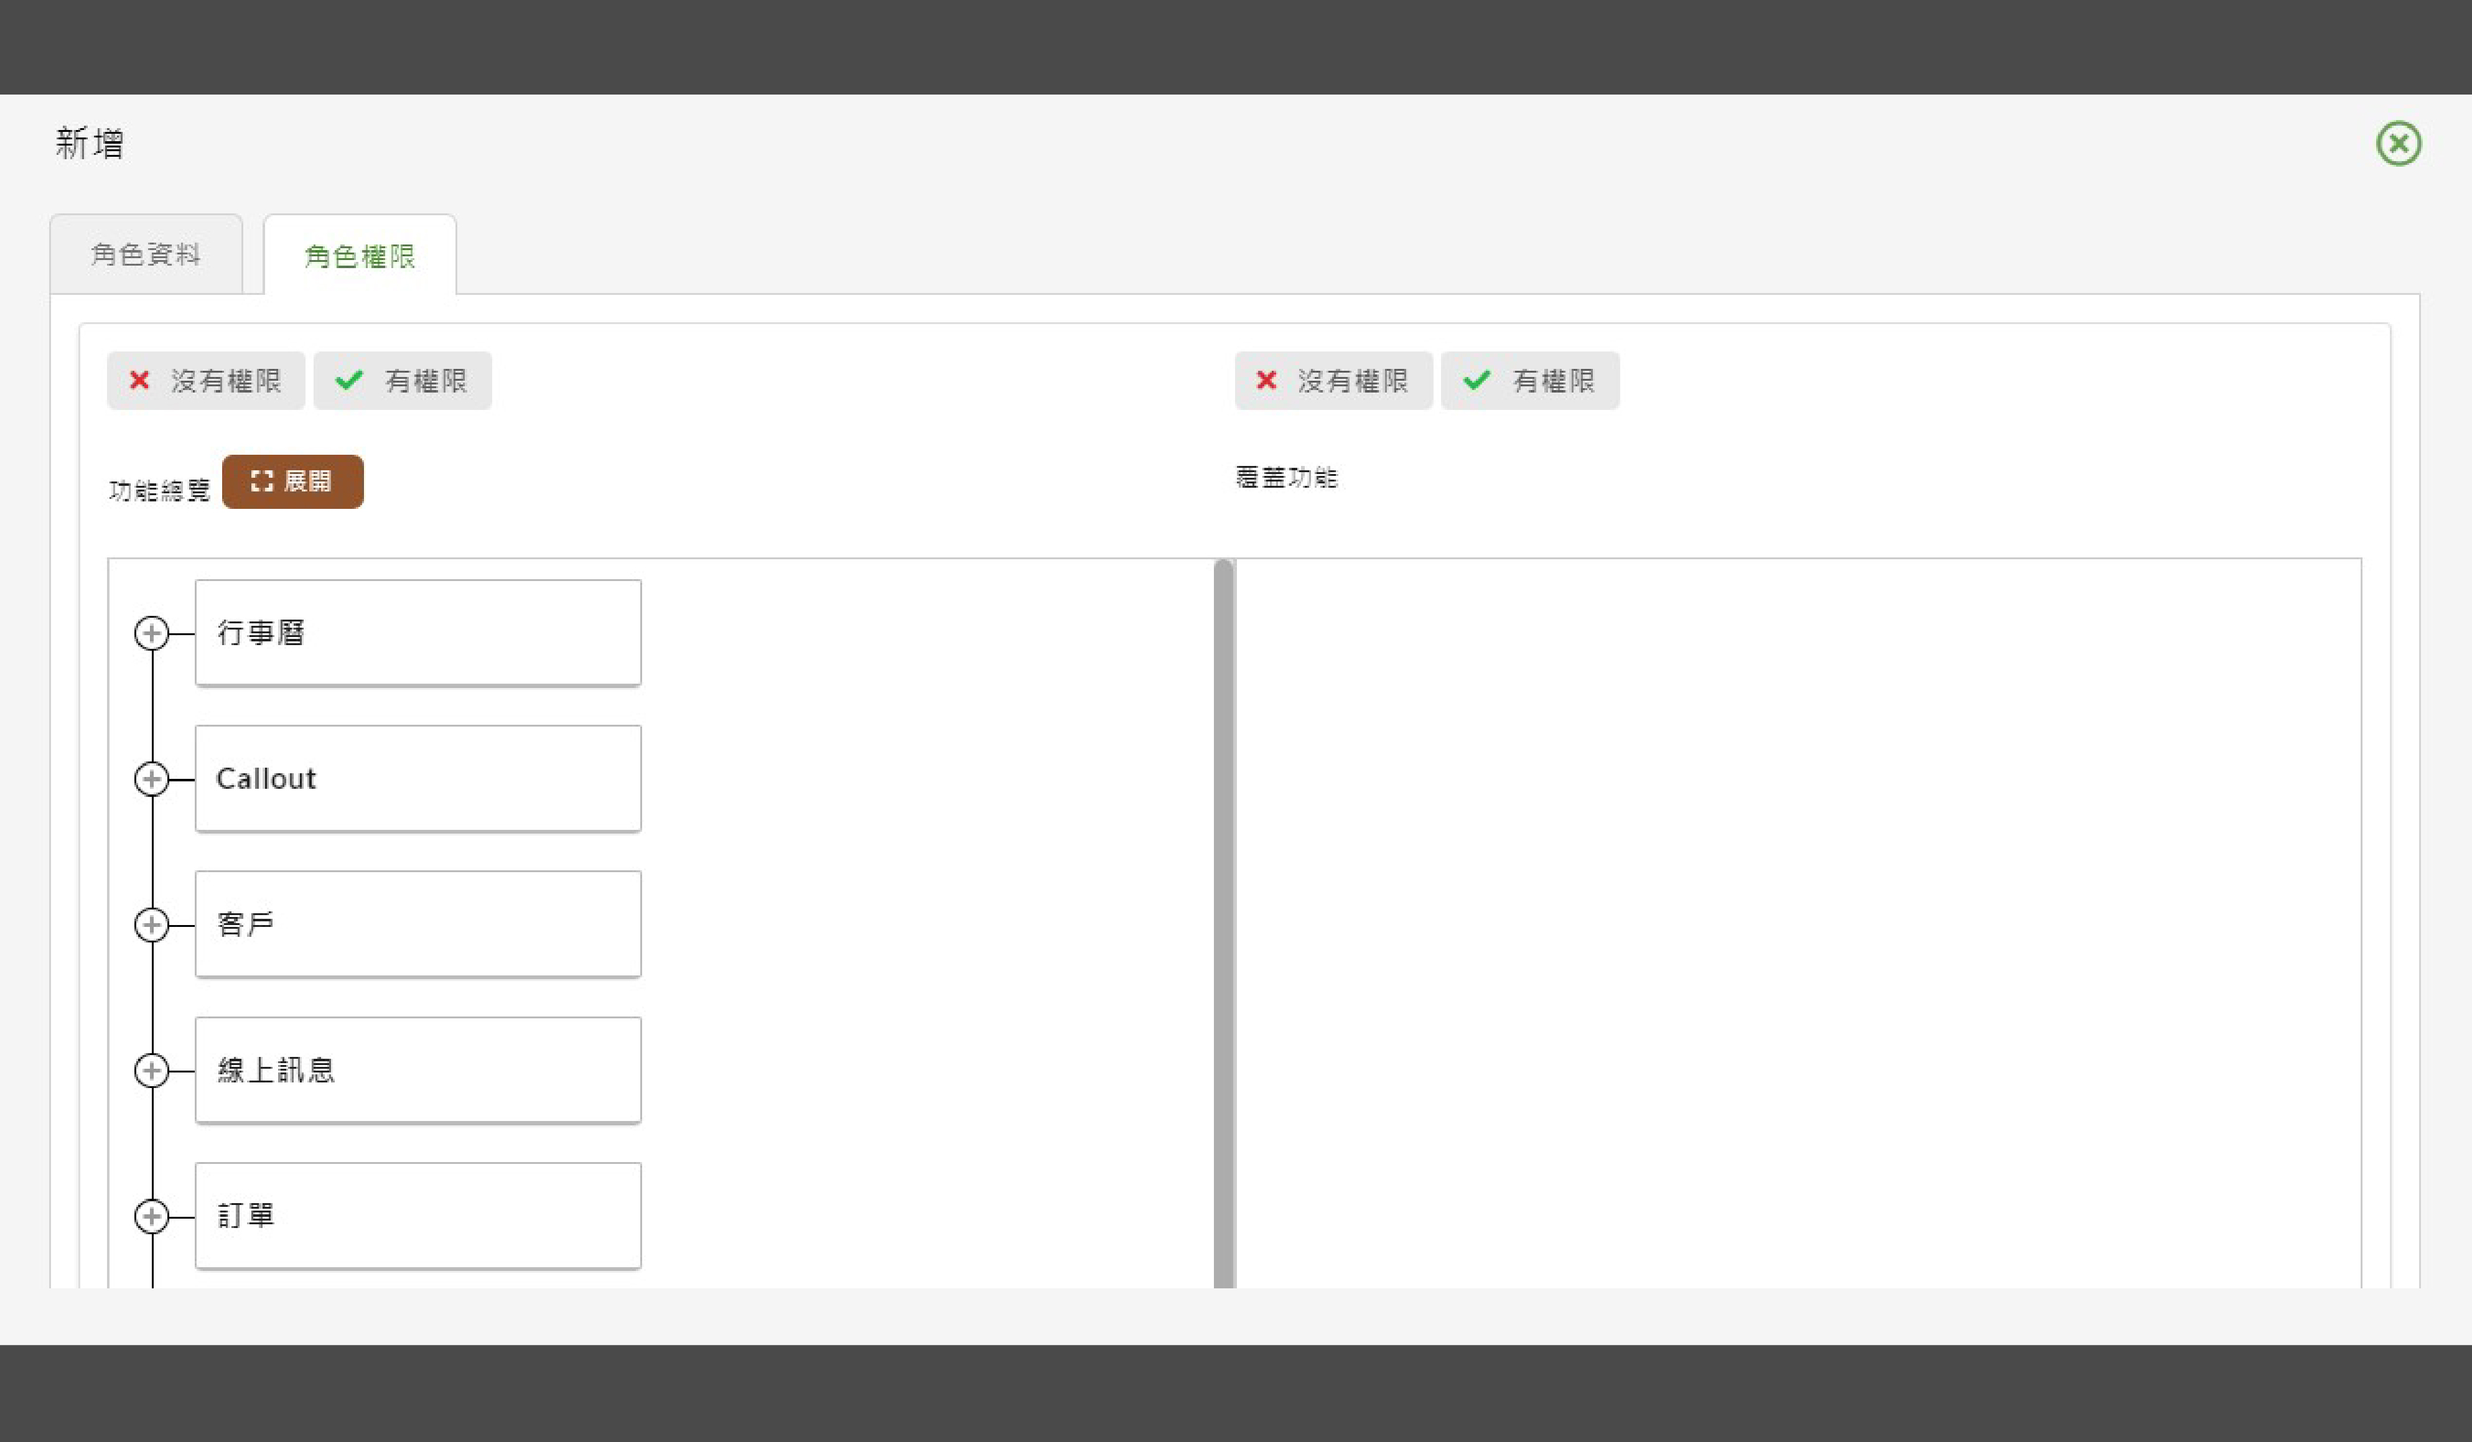This screenshot has width=2472, height=1442.
Task: Click left 有權限 button with green check
Action: pos(402,381)
